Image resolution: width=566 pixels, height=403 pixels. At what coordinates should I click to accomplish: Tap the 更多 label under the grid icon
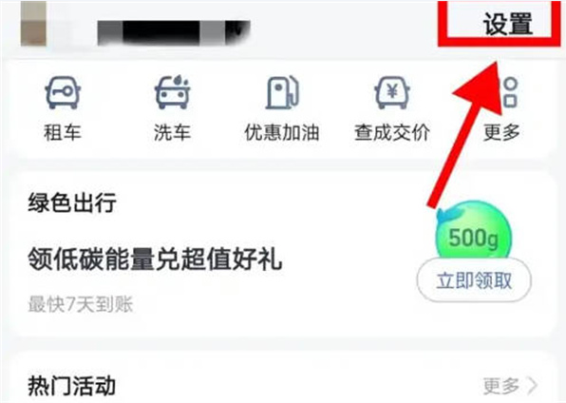click(501, 132)
